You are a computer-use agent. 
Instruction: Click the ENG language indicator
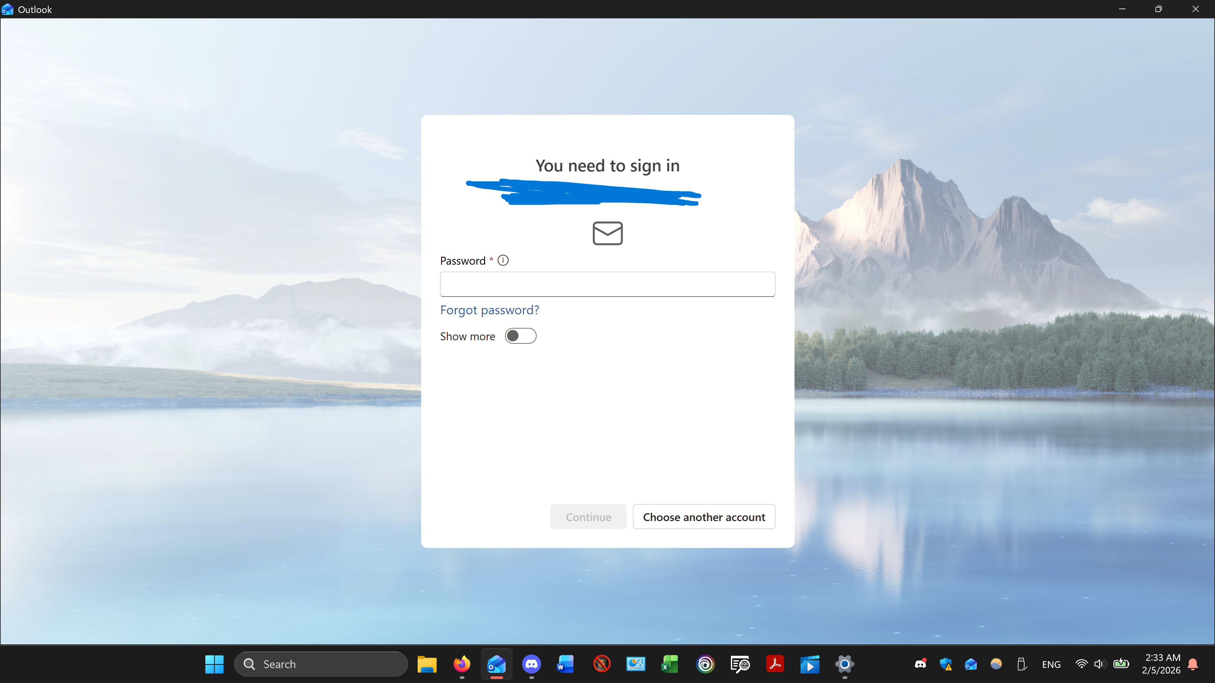pyautogui.click(x=1051, y=664)
